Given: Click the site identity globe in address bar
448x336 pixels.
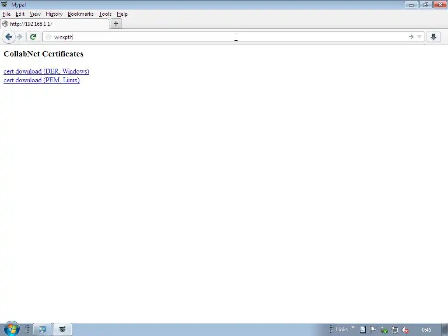Looking at the screenshot, I should 49,37.
